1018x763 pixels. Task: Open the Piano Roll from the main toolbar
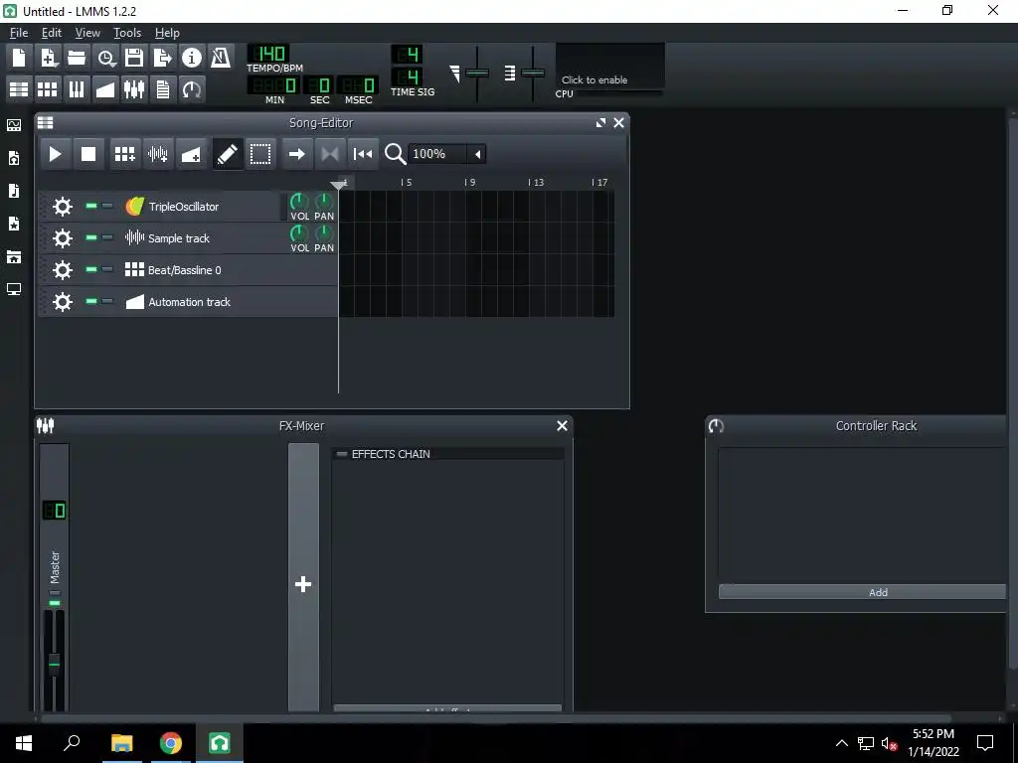click(77, 88)
